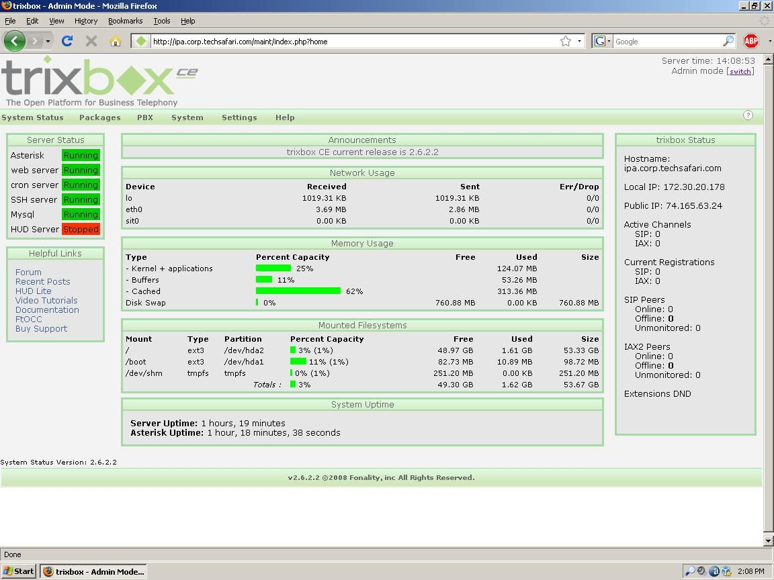The width and height of the screenshot is (774, 580).
Task: Click inside the URL address field
Action: (336, 41)
